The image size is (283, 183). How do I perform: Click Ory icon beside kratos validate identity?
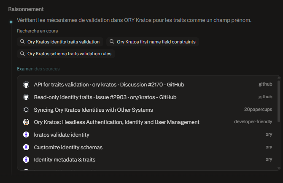pyautogui.click(x=26, y=135)
